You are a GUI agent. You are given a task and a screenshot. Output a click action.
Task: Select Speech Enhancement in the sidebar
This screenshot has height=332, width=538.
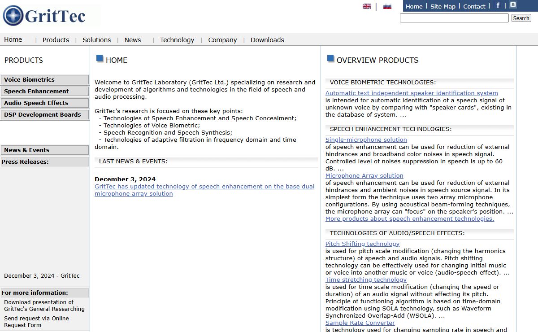point(45,92)
